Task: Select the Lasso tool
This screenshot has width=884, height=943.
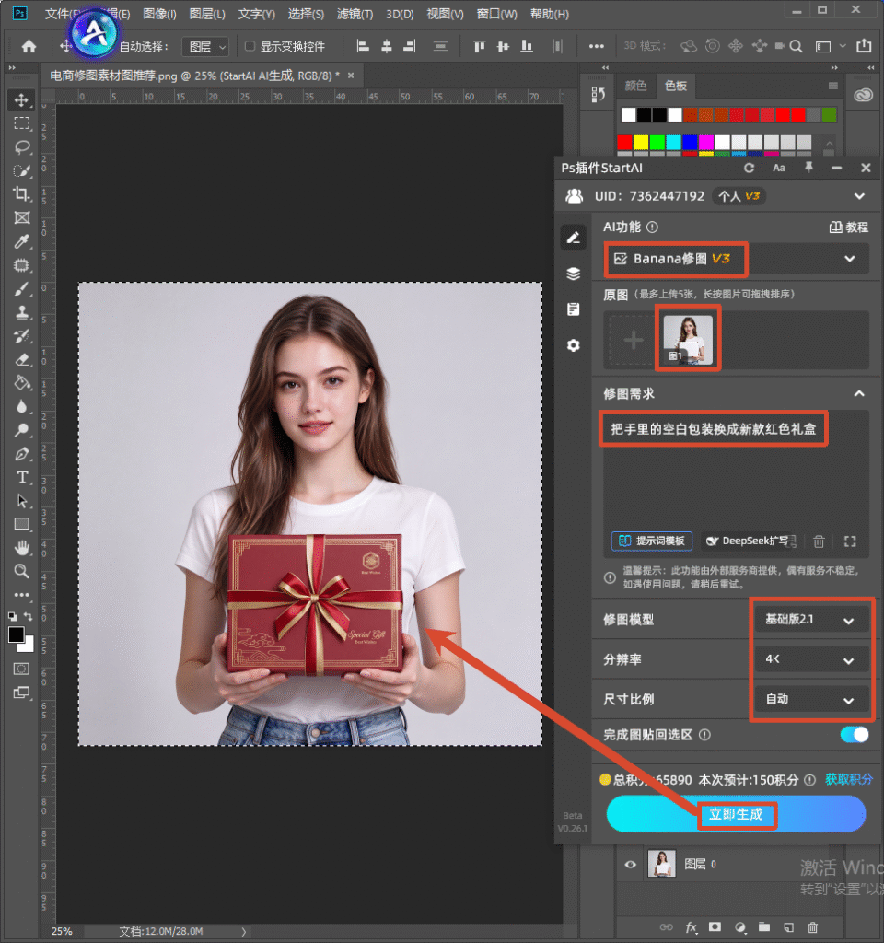Action: tap(22, 146)
